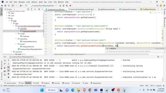The width and height of the screenshot is (166, 93).
Task: Open the File menu
Action: (x=7, y=2)
